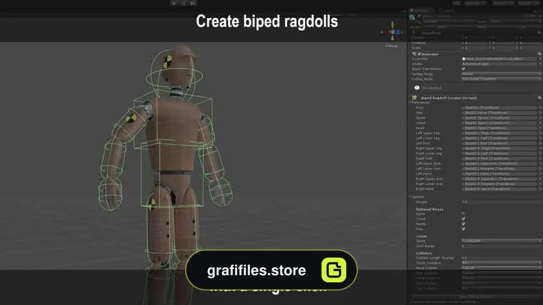Toggle the optional Feet bone checkbox

[464, 229]
